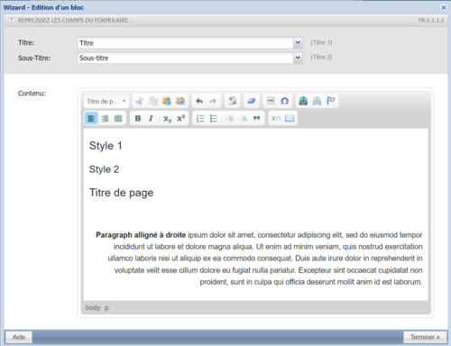The image size is (451, 346).
Task: Click the Increase indent icon
Action: (243, 119)
